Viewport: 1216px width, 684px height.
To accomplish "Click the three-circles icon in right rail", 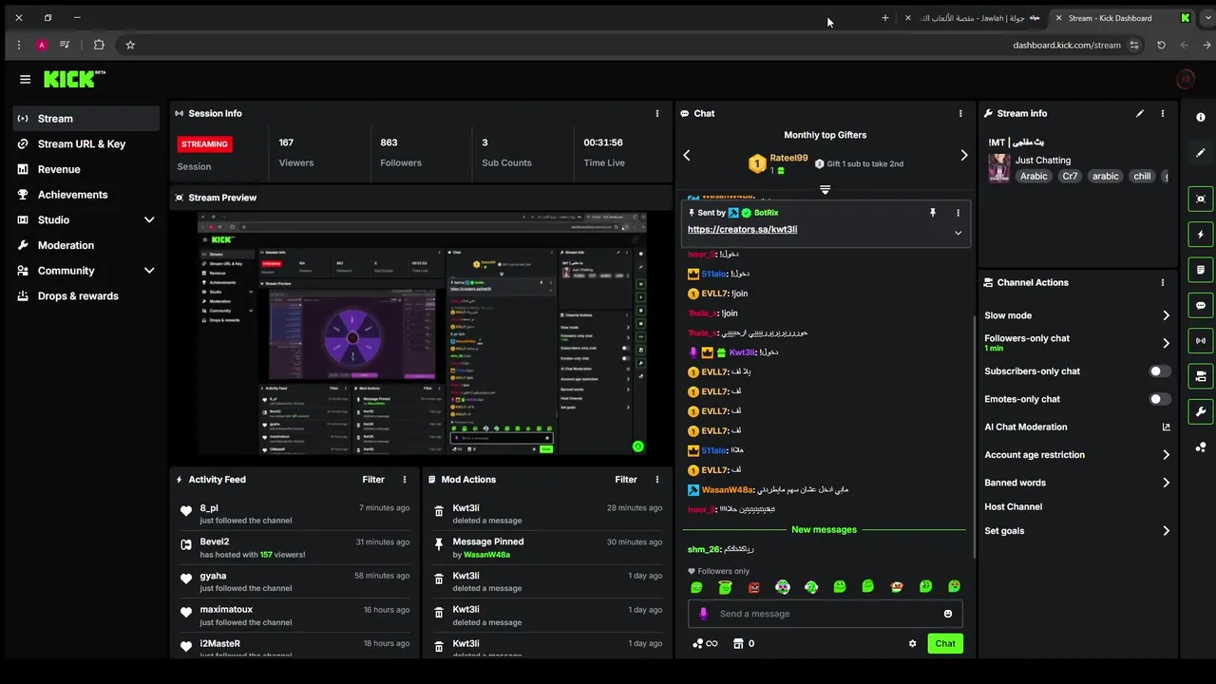I will (x=1201, y=447).
